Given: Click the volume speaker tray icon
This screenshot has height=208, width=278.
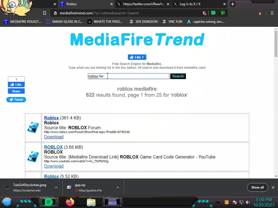Looking at the screenshot, I should (x=248, y=202).
